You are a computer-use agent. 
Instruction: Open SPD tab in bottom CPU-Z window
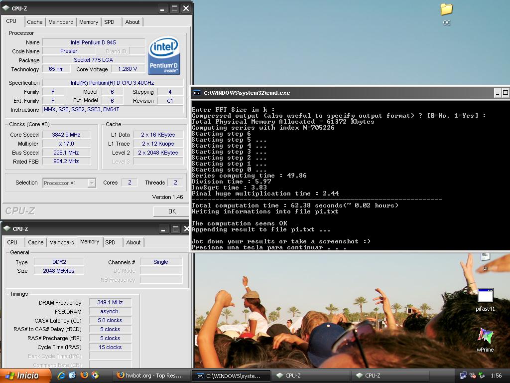click(x=110, y=242)
